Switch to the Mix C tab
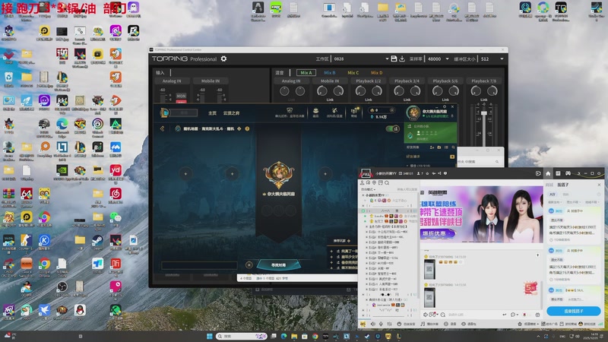Viewport: 608px width, 342px height. (x=353, y=72)
